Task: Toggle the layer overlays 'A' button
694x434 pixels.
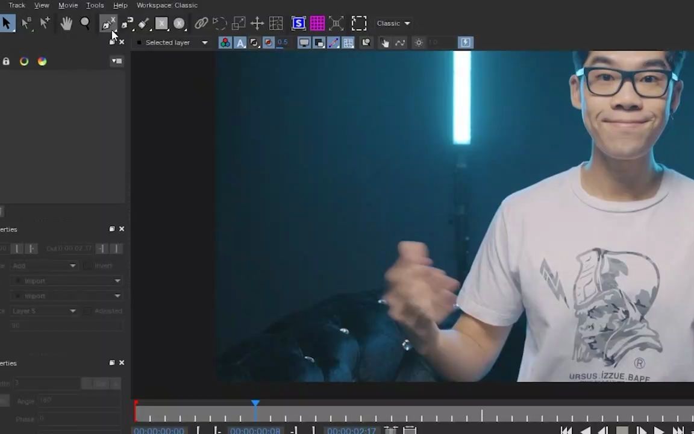Action: coord(240,42)
